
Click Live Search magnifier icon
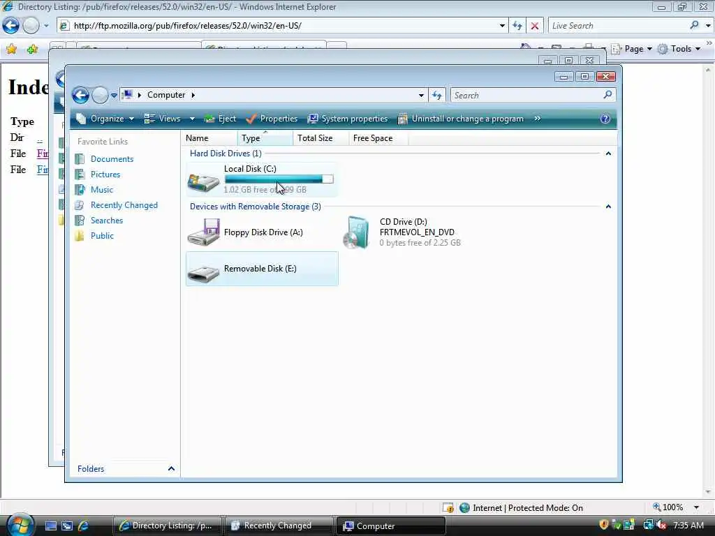pos(695,25)
